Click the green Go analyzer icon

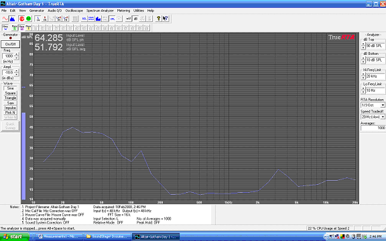tap(29, 19)
